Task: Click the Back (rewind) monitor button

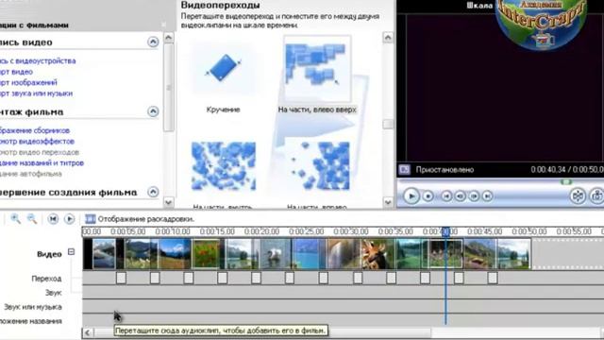Action: (446, 196)
